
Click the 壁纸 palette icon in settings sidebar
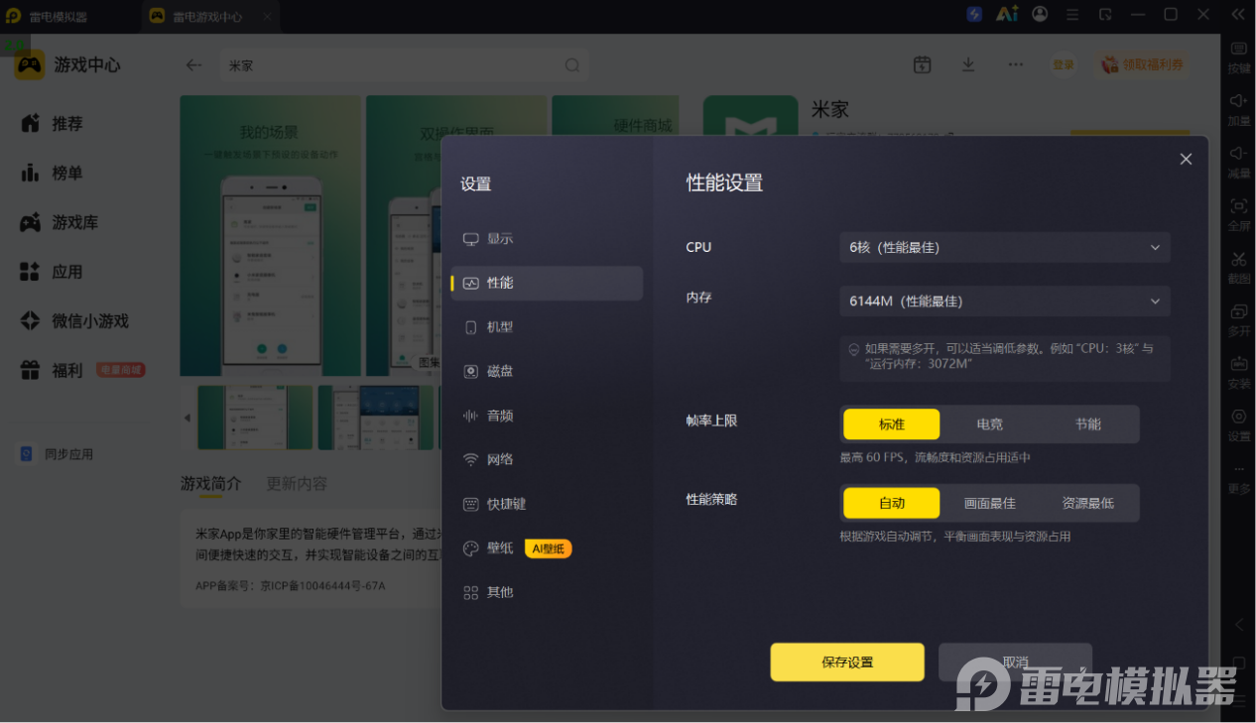(x=471, y=548)
